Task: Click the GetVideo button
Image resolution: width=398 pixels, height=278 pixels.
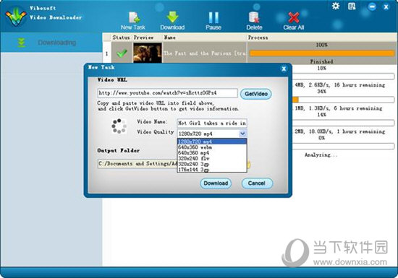Action: [256, 94]
